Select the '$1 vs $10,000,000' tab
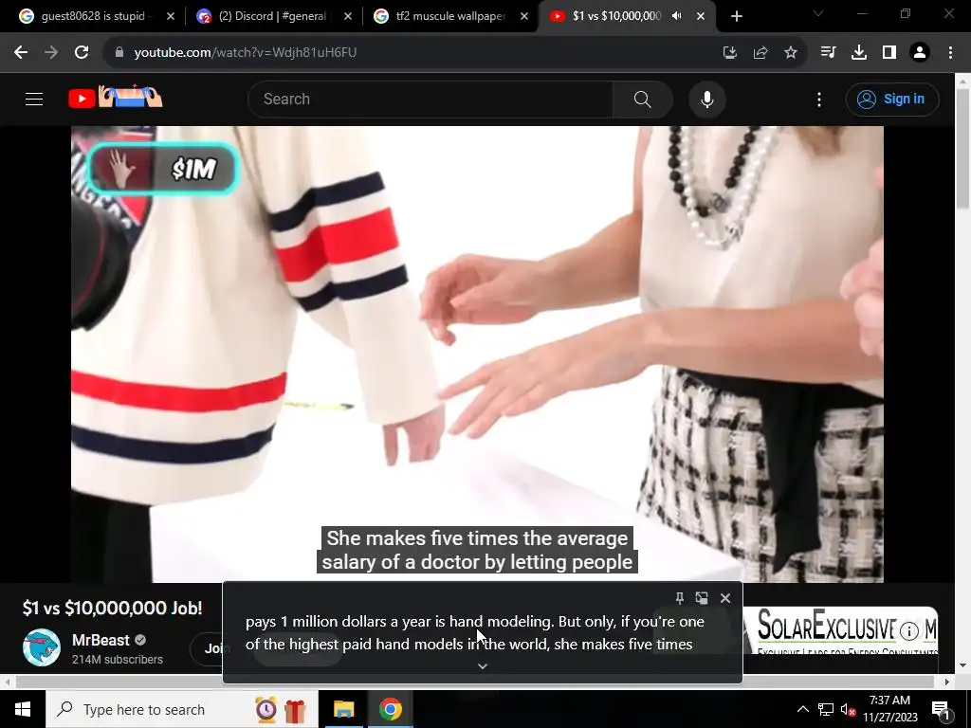The width and height of the screenshot is (971, 728). pyautogui.click(x=616, y=16)
